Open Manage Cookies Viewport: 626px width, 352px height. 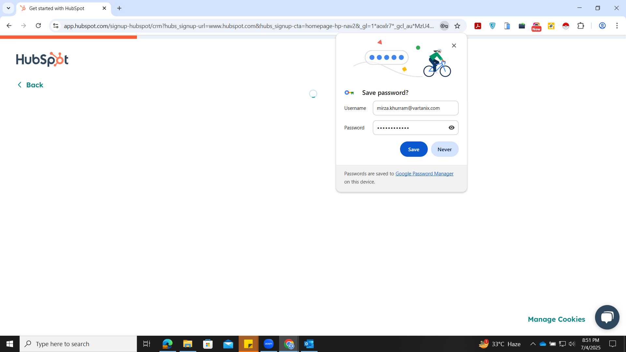(556, 319)
